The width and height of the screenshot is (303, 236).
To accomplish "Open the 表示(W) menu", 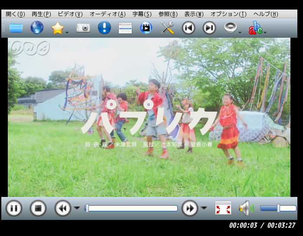I will click(194, 14).
